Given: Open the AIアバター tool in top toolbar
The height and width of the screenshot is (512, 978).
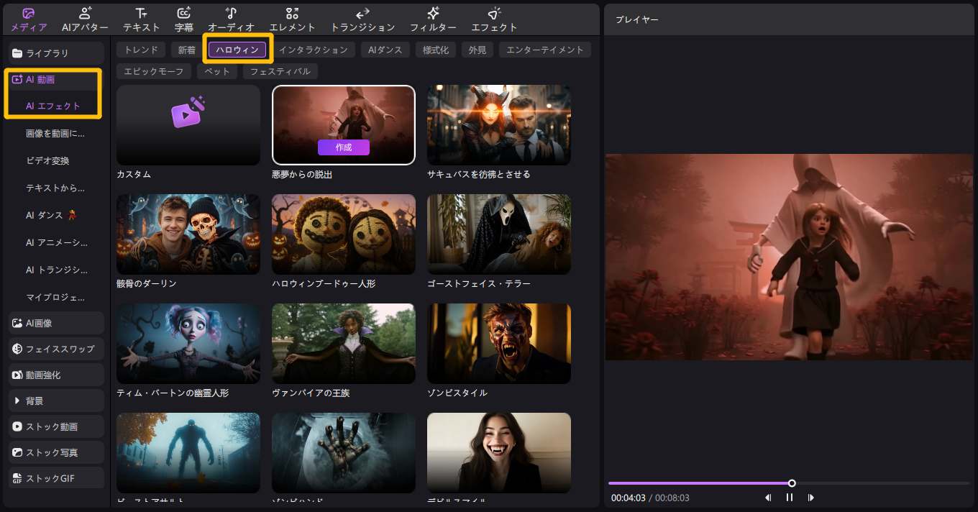Looking at the screenshot, I should [85, 19].
